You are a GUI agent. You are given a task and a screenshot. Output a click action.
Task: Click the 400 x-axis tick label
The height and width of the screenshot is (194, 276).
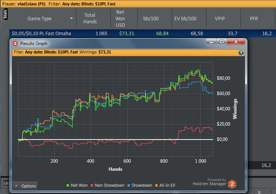[90, 161]
